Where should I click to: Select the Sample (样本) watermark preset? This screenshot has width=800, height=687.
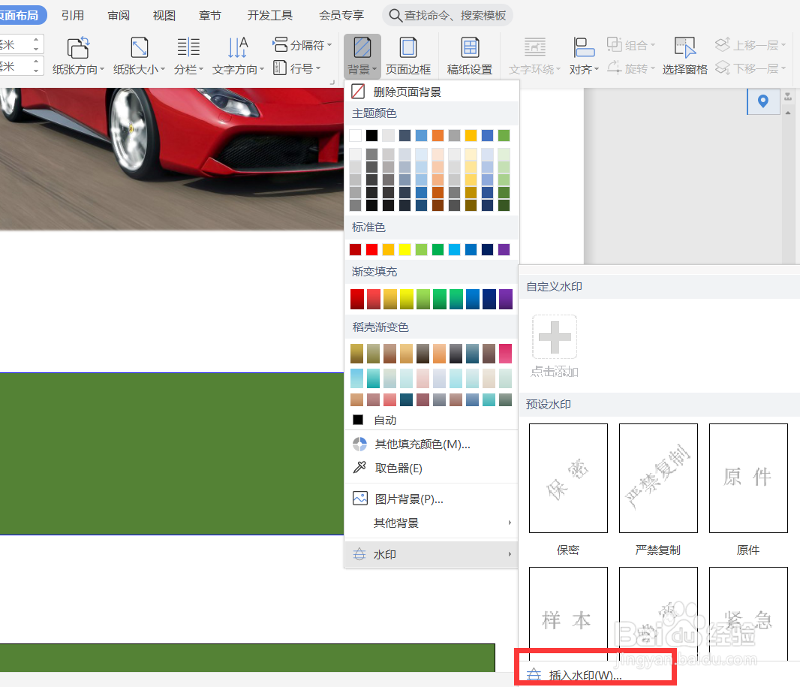[568, 613]
